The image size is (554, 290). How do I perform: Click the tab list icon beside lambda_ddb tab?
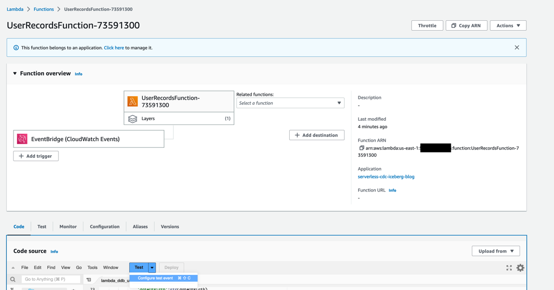coord(89,280)
